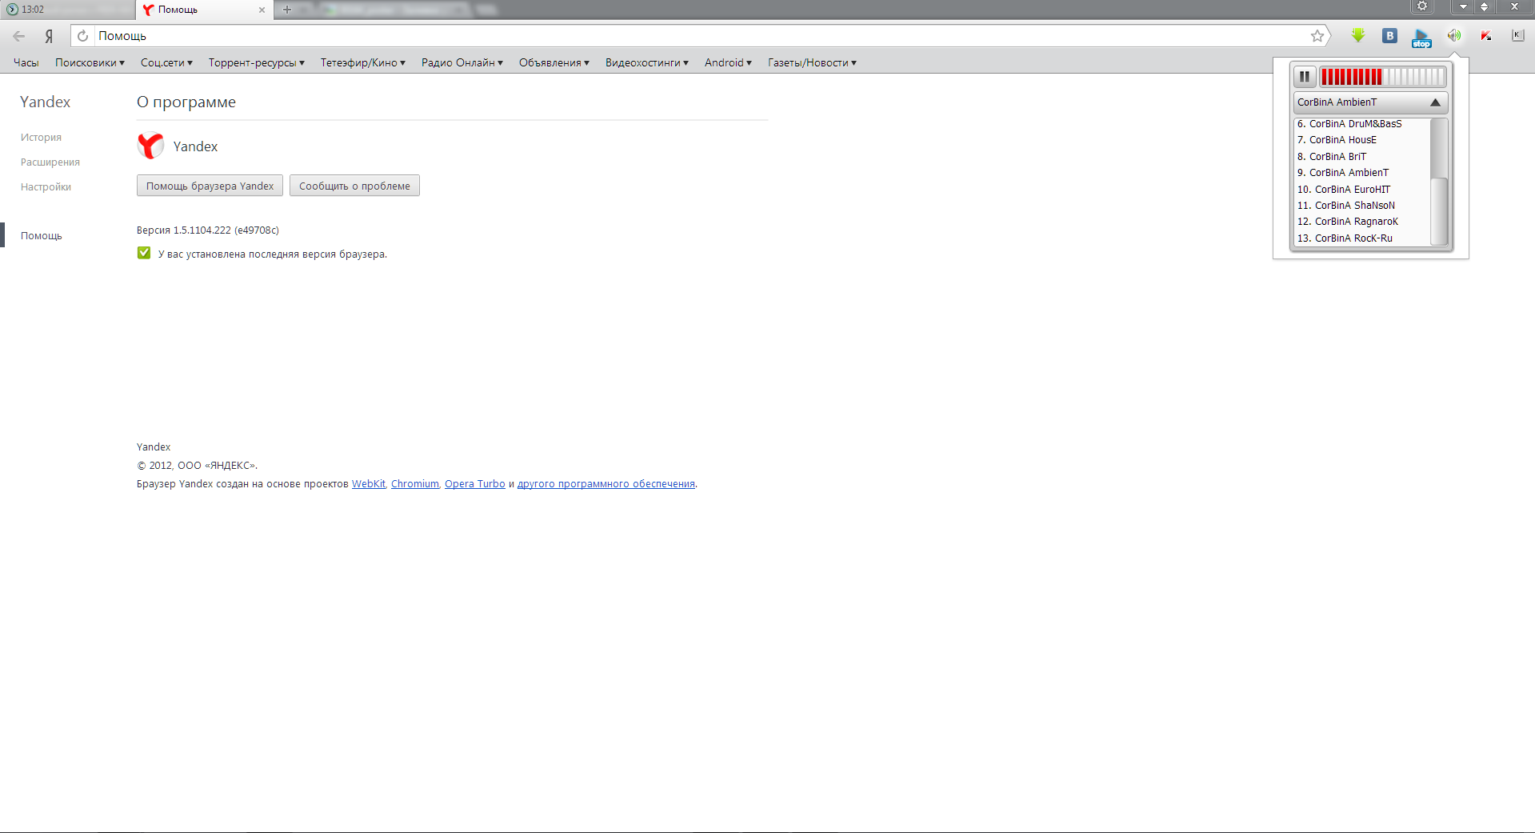Click the station list scrollbar thumb
Image resolution: width=1535 pixels, height=833 pixels.
[1438, 211]
